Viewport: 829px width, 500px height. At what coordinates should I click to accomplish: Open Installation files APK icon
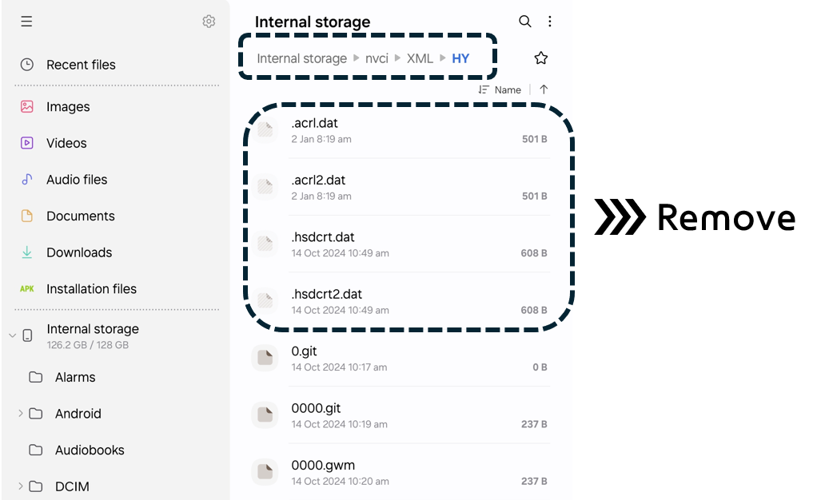click(27, 289)
